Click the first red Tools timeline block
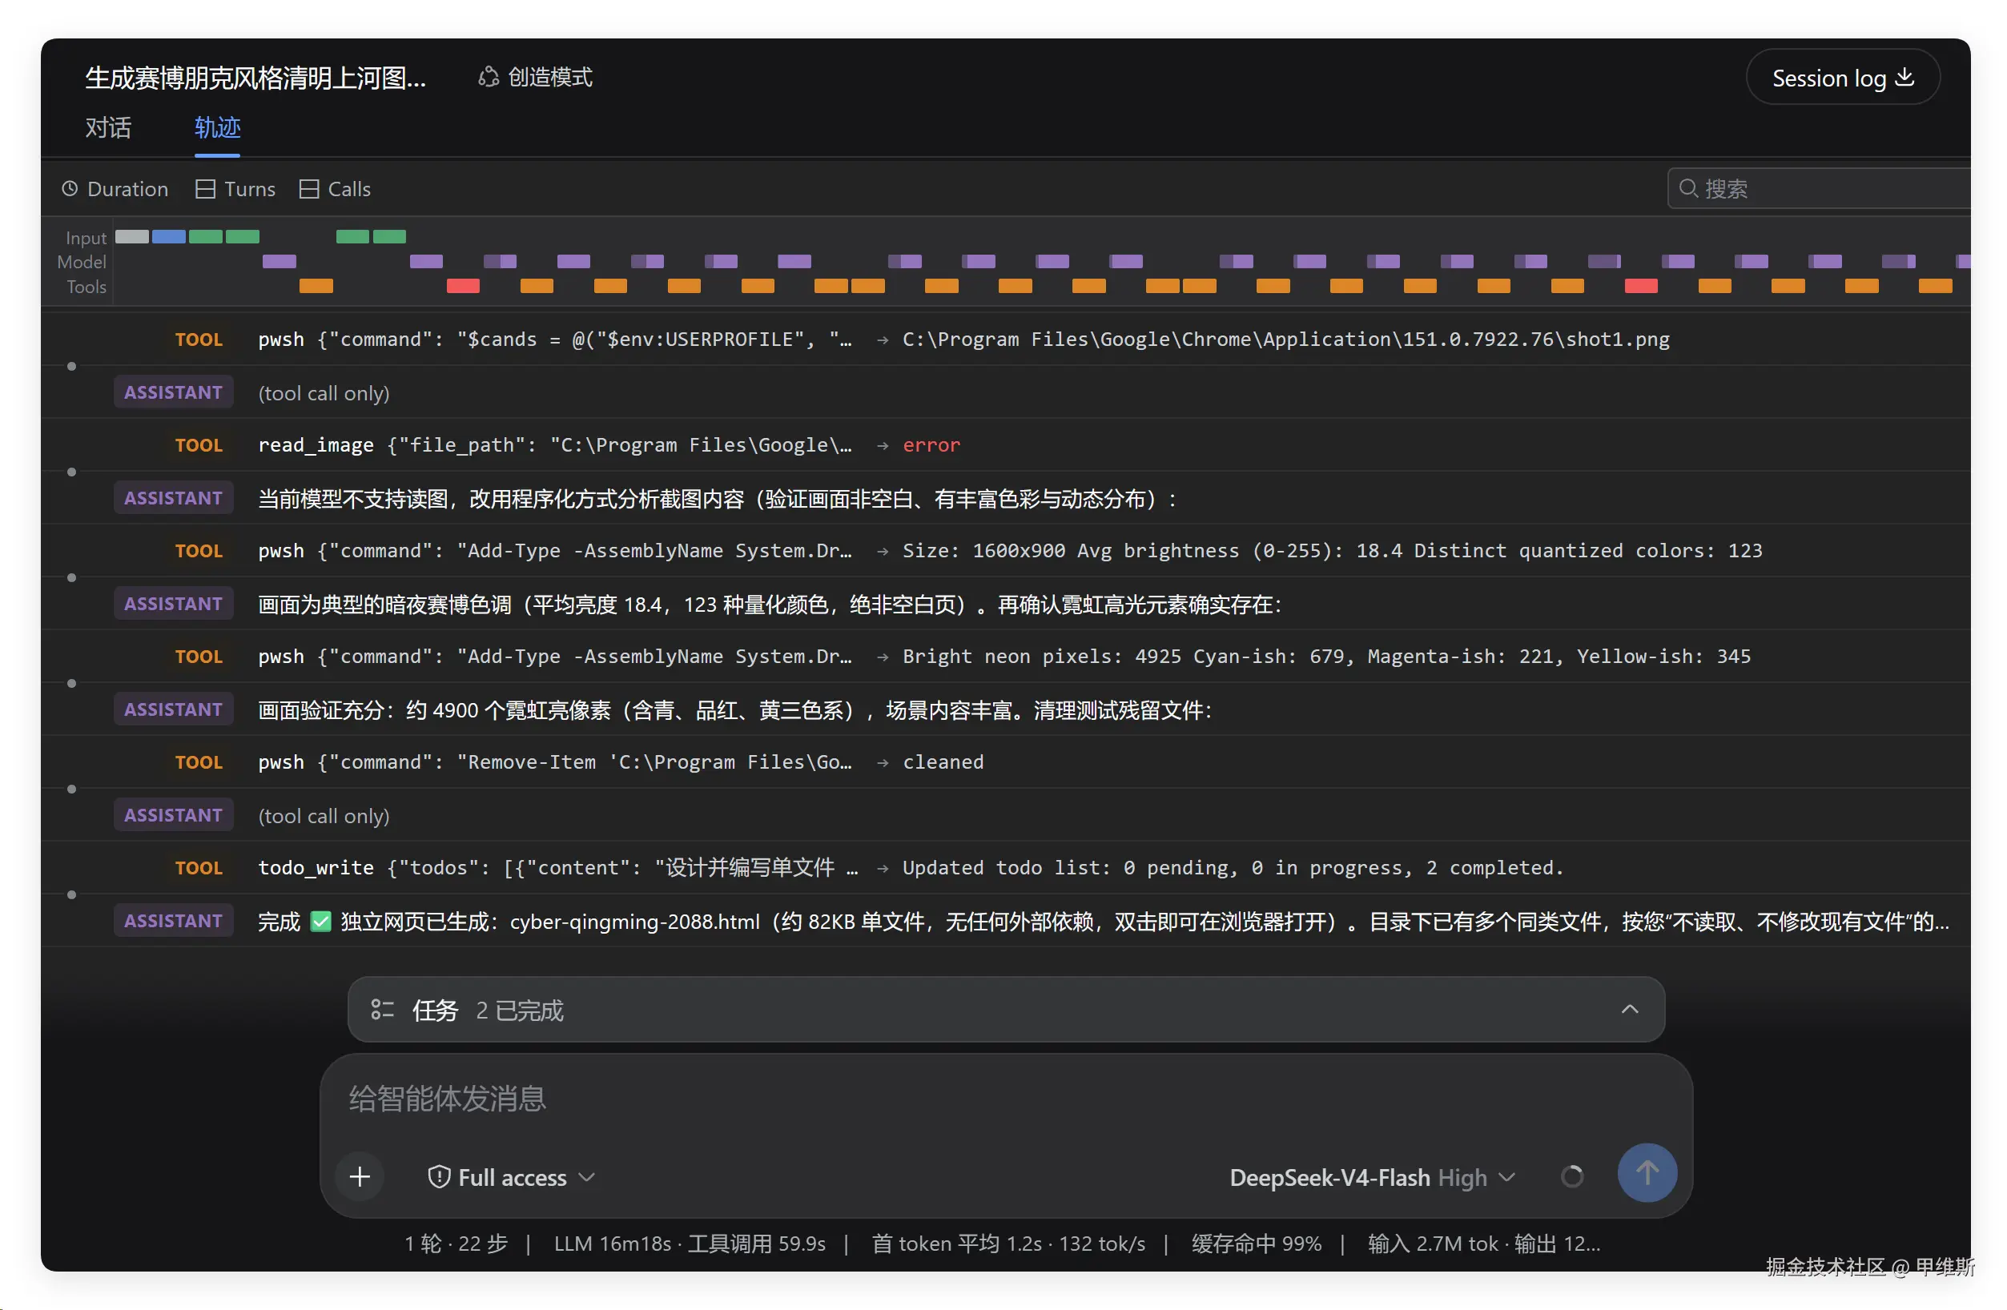2007x1310 pixels. [x=463, y=286]
